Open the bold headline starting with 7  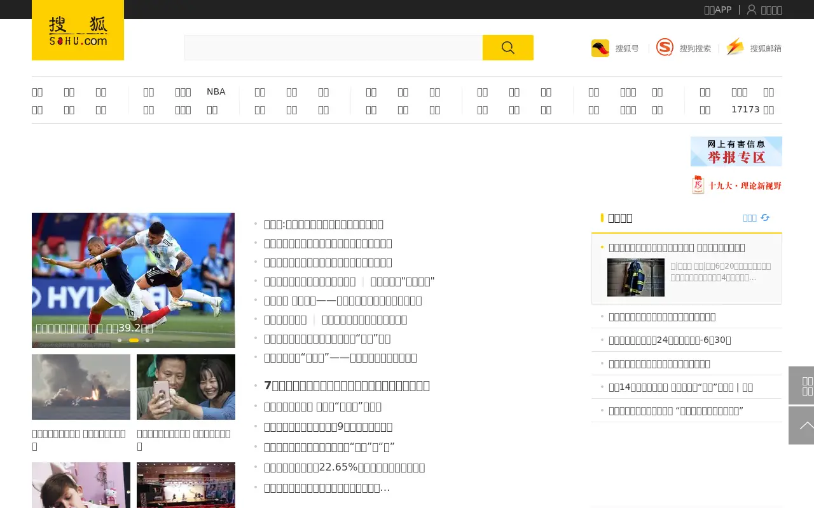(x=347, y=385)
